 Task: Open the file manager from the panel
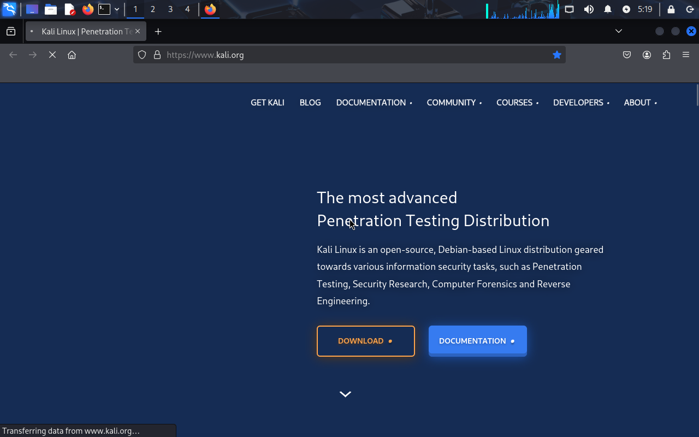tap(51, 9)
